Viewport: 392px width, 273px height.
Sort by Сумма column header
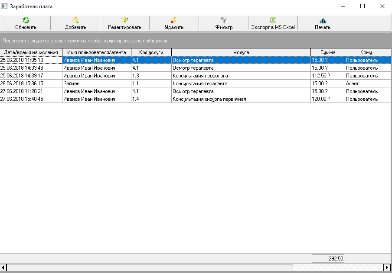pyautogui.click(x=327, y=52)
